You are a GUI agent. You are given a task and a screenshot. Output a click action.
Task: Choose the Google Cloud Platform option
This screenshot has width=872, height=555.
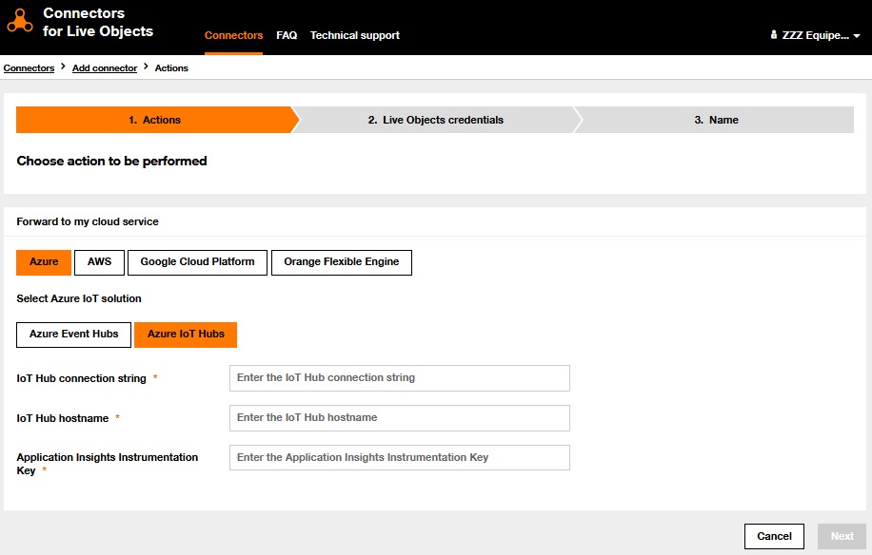197,262
